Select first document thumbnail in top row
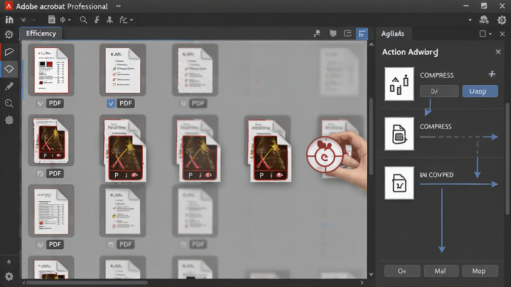Viewport: 511px width, 287px height. tap(51, 70)
